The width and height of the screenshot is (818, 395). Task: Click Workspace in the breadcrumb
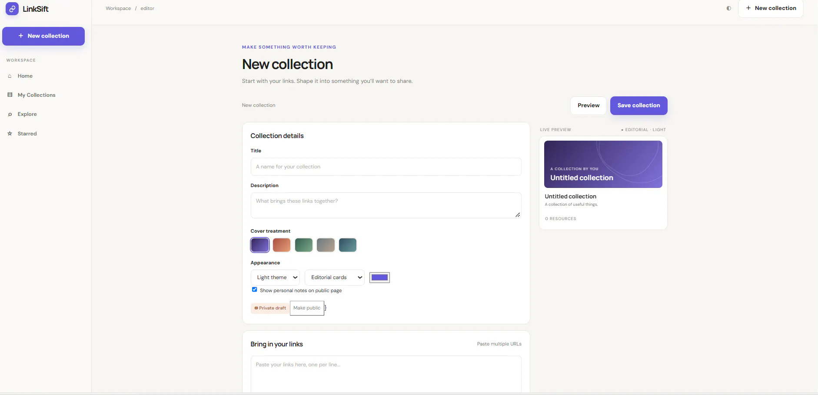(x=118, y=8)
